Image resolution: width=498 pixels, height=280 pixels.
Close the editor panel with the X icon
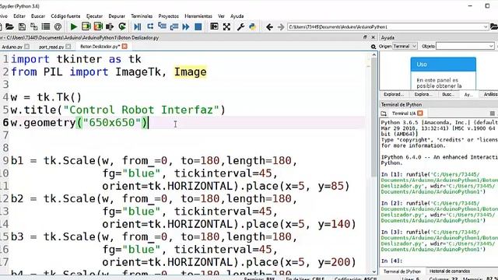click(373, 37)
